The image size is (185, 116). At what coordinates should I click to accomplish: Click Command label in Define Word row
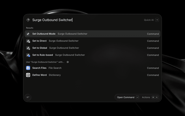[153, 75]
